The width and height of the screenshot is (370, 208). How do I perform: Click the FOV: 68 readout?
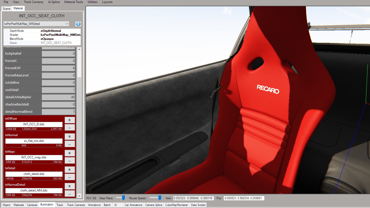pos(91,198)
